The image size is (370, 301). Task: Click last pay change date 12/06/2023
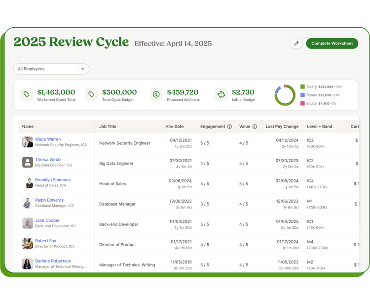coord(287,201)
